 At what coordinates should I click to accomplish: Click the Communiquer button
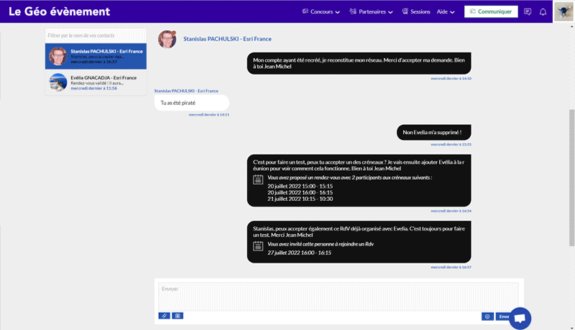click(x=491, y=11)
